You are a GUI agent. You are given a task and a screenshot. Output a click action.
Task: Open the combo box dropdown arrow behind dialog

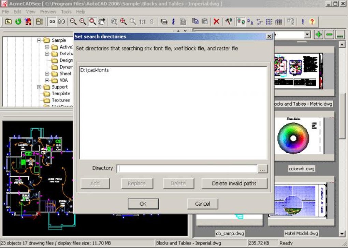[307, 35]
